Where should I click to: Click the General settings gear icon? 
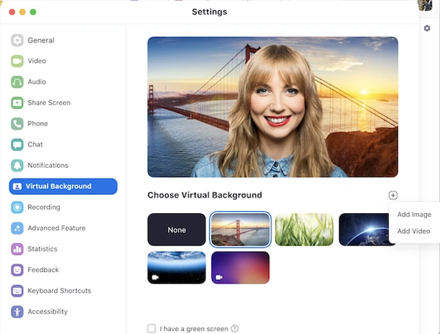(x=17, y=40)
